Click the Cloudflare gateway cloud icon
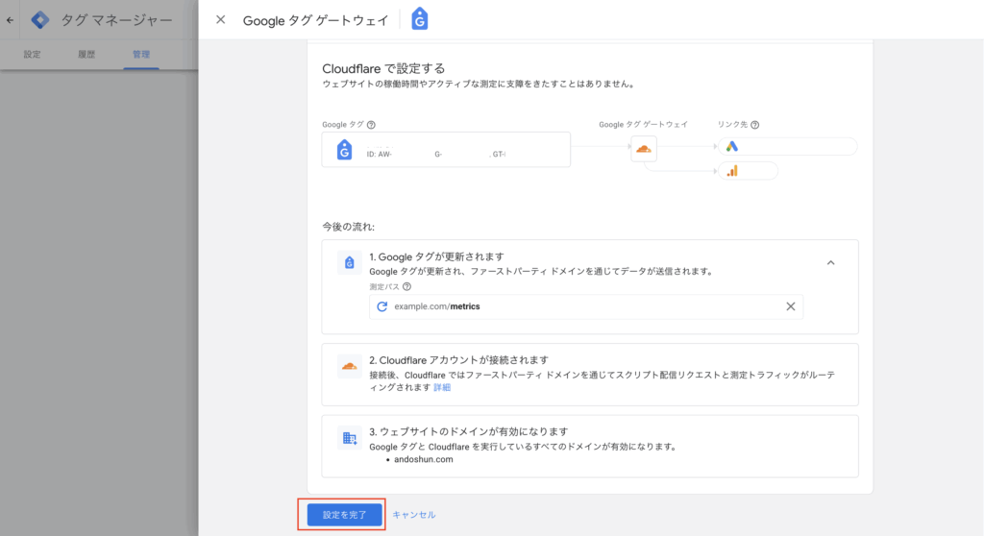984x536 pixels. (x=644, y=149)
